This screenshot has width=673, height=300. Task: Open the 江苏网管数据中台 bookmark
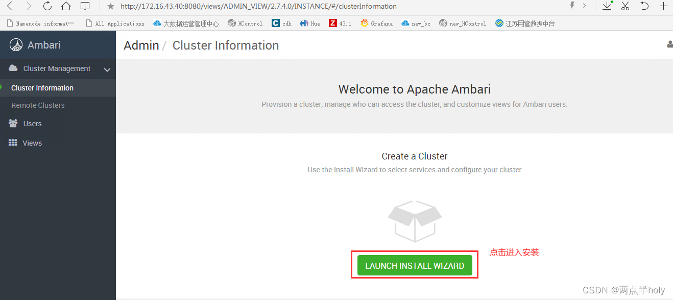tap(525, 24)
